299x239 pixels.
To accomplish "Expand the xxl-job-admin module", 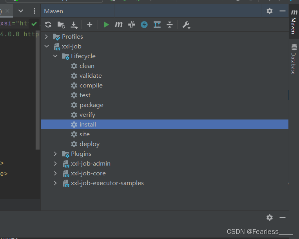I will click(55, 164).
